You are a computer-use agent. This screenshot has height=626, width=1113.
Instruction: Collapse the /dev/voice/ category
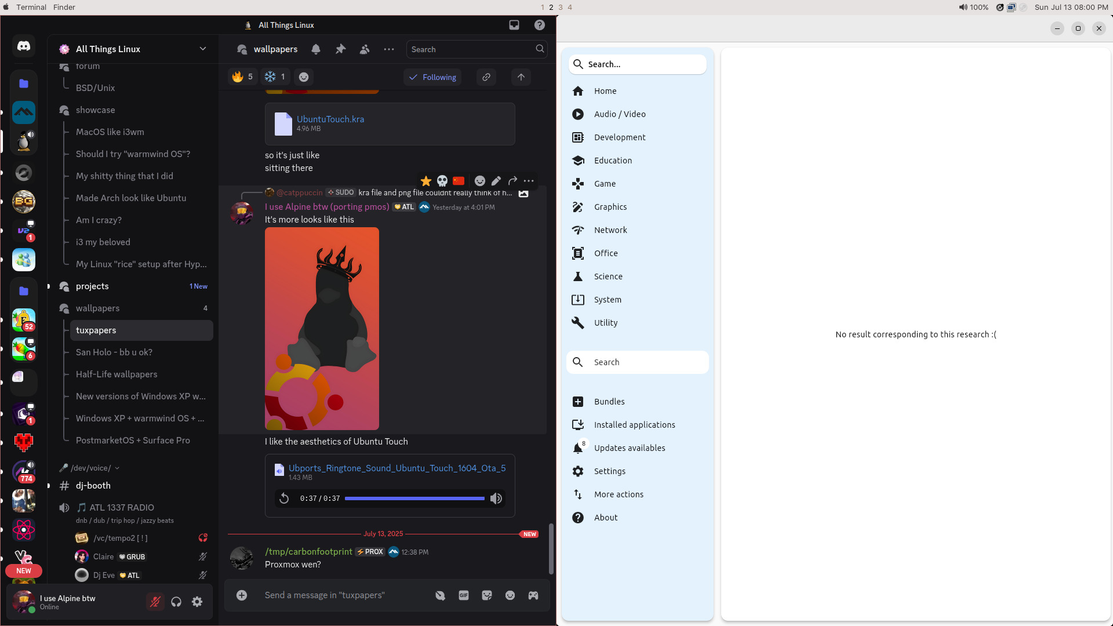(x=90, y=468)
